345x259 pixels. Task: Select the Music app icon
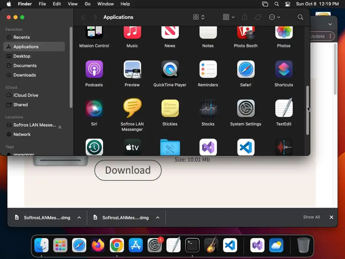(x=132, y=32)
